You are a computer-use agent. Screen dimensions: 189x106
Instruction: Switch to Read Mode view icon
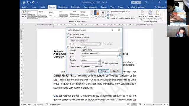coord(128,104)
